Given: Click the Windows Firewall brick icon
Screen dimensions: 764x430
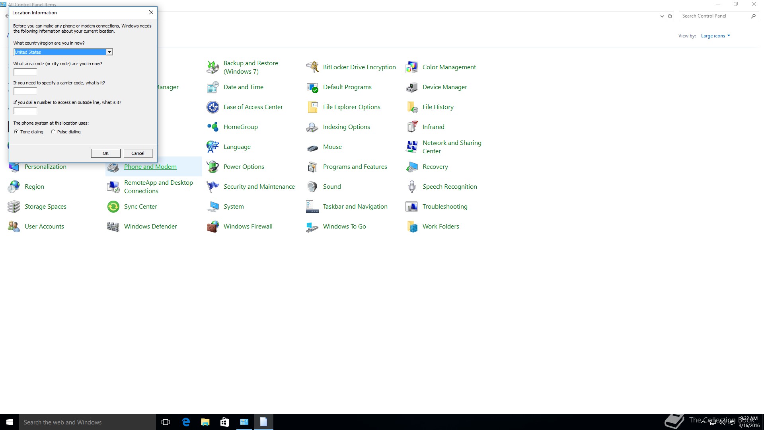Looking at the screenshot, I should pyautogui.click(x=213, y=227).
